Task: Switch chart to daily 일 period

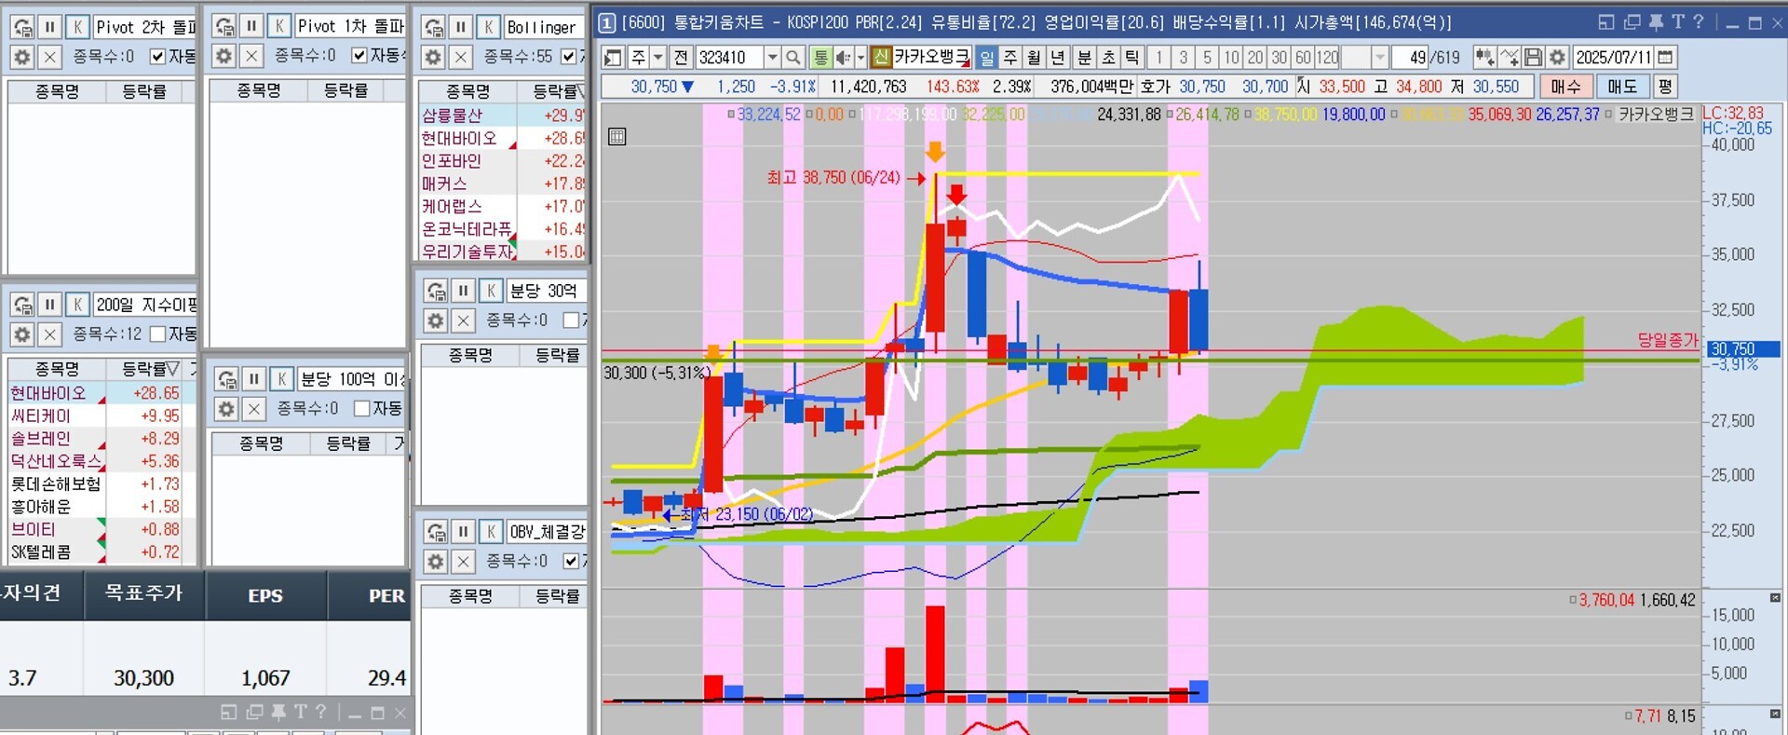Action: pyautogui.click(x=985, y=58)
